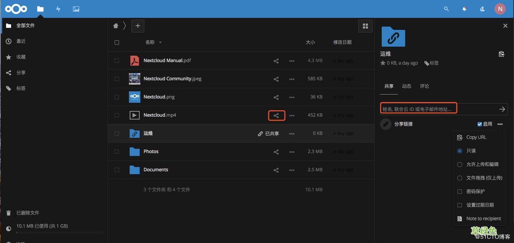Close the details sidebar
Viewport: 514px width, 243px height.
[x=505, y=26]
